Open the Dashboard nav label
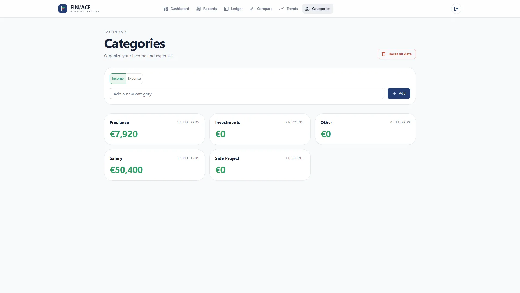Image resolution: width=520 pixels, height=293 pixels. (x=180, y=9)
